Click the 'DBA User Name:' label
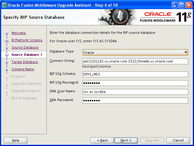The height and width of the screenshot is (146, 194). (x=63, y=91)
